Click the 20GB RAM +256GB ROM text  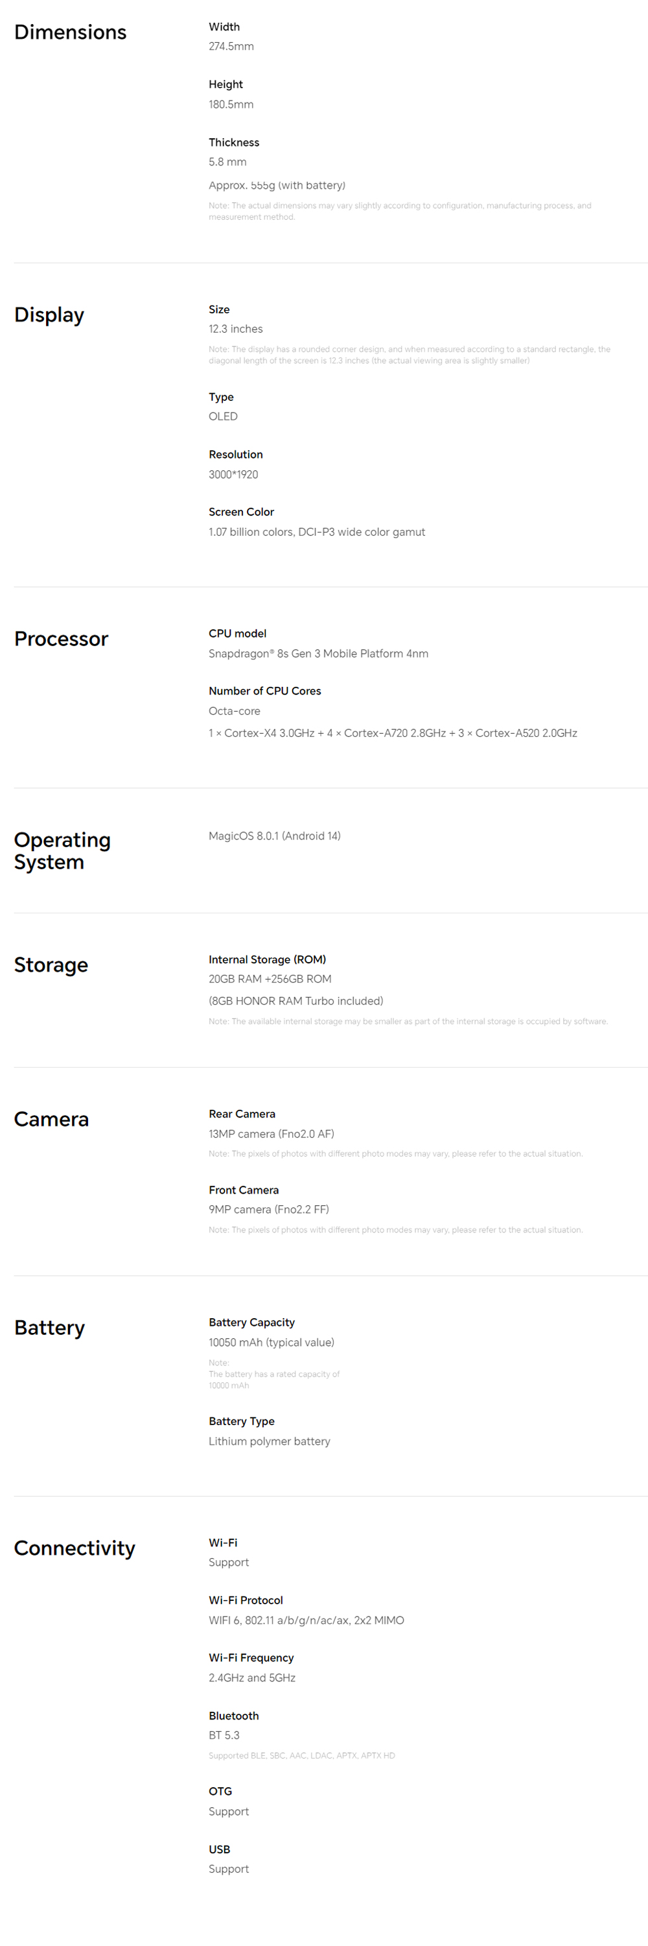270,979
